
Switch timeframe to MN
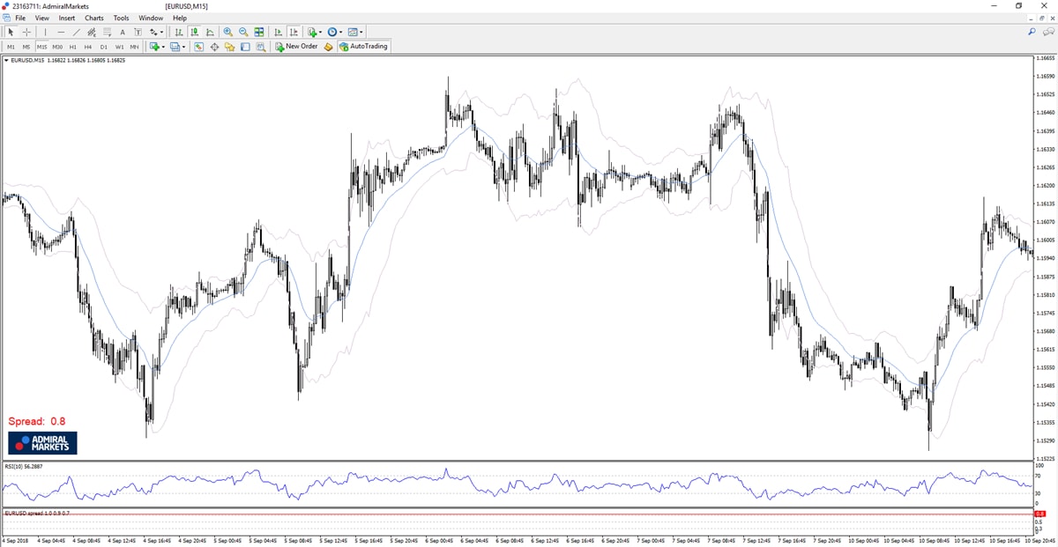134,47
